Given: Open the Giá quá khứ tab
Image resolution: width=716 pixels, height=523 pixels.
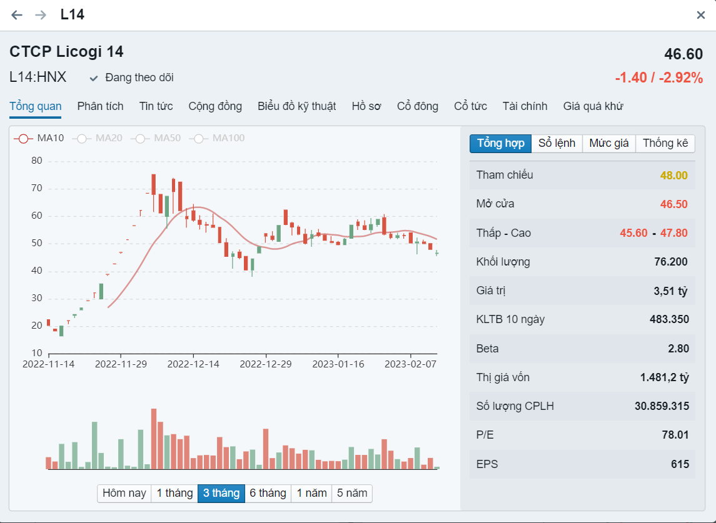Looking at the screenshot, I should [x=593, y=106].
